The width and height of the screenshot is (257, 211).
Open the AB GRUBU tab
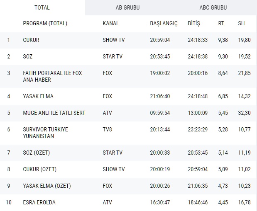coord(127,7)
